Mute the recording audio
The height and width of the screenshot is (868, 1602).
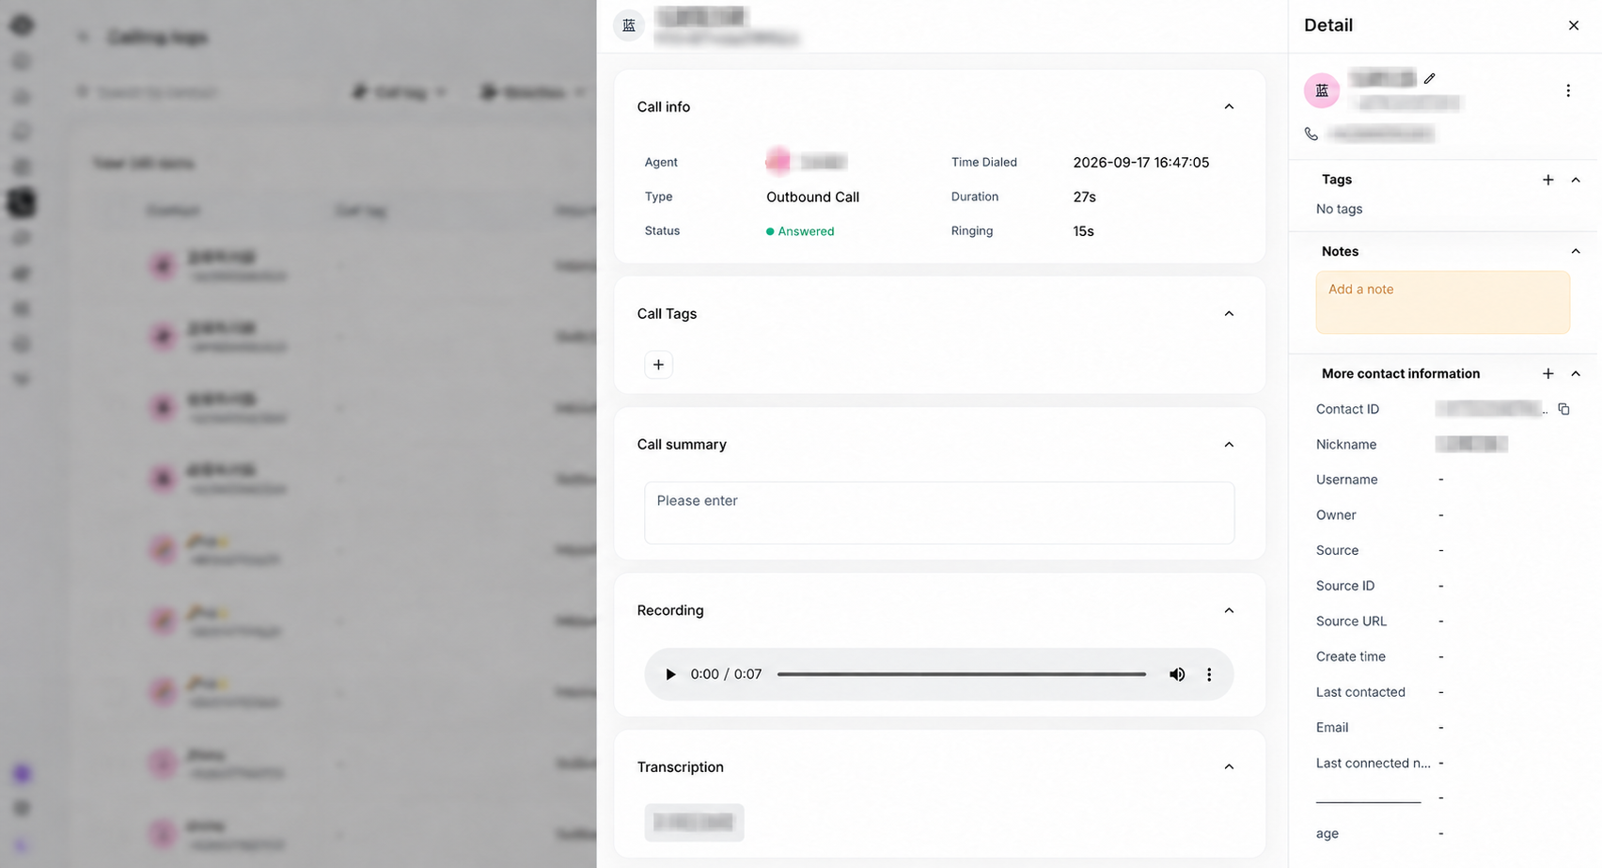tap(1177, 674)
